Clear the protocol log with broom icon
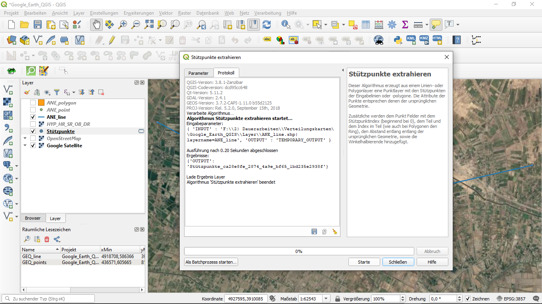This screenshot has width=542, height=304. point(335,232)
